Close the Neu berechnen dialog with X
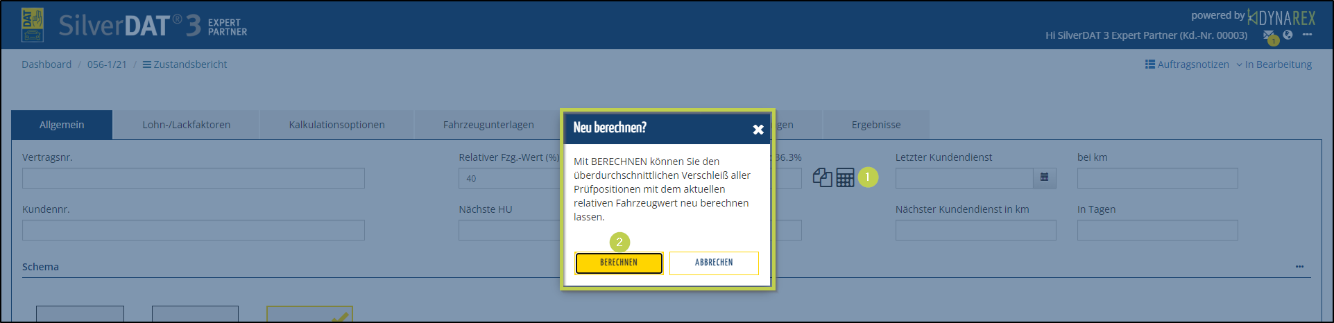Image resolution: width=1334 pixels, height=323 pixels. (758, 129)
